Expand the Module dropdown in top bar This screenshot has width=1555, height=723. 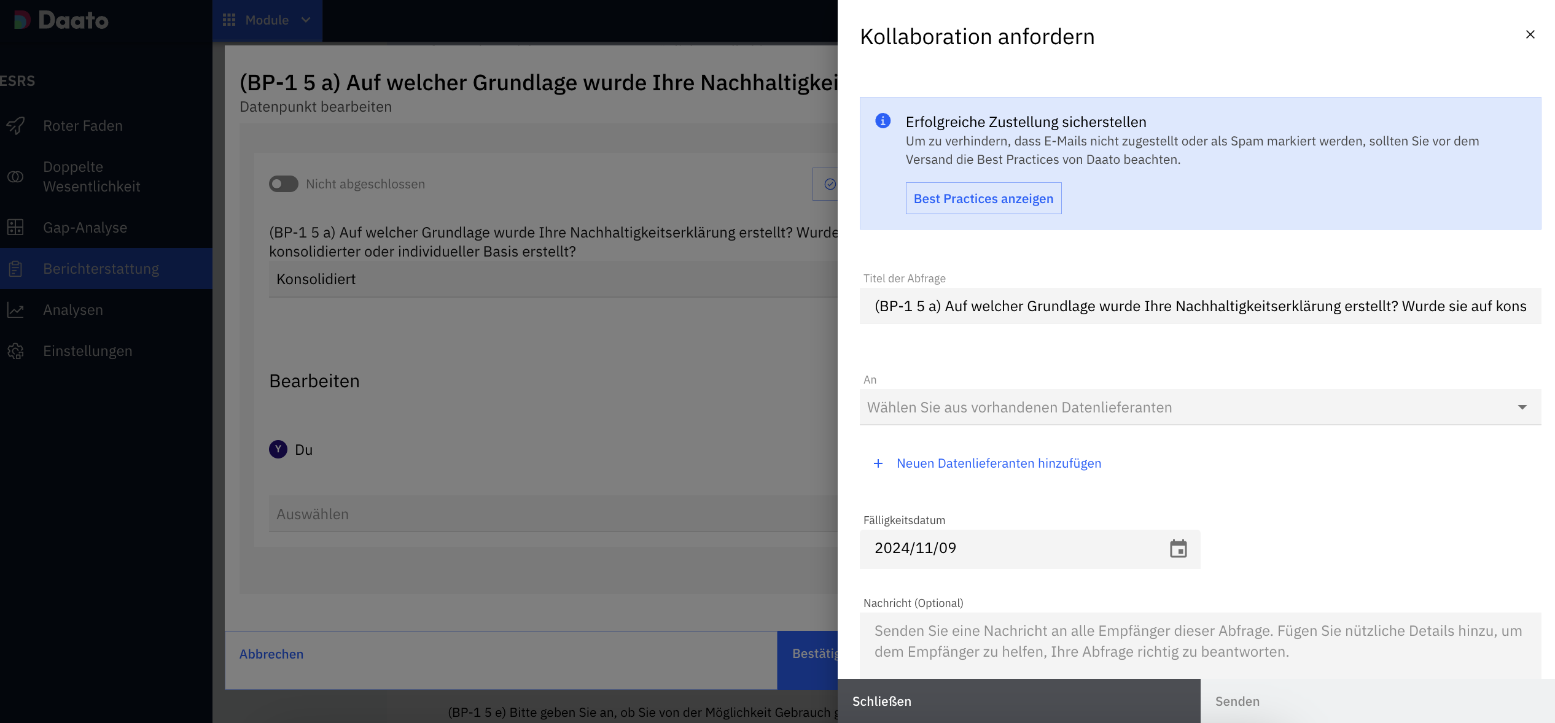pos(267,20)
